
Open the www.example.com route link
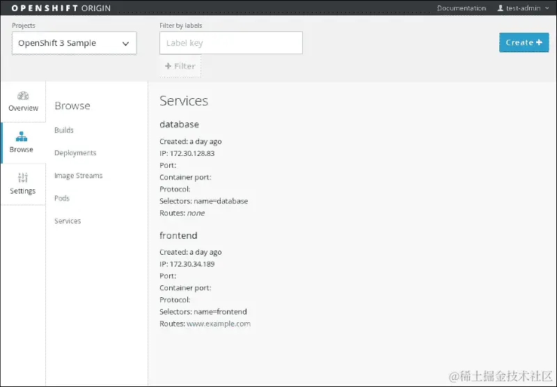pos(219,324)
